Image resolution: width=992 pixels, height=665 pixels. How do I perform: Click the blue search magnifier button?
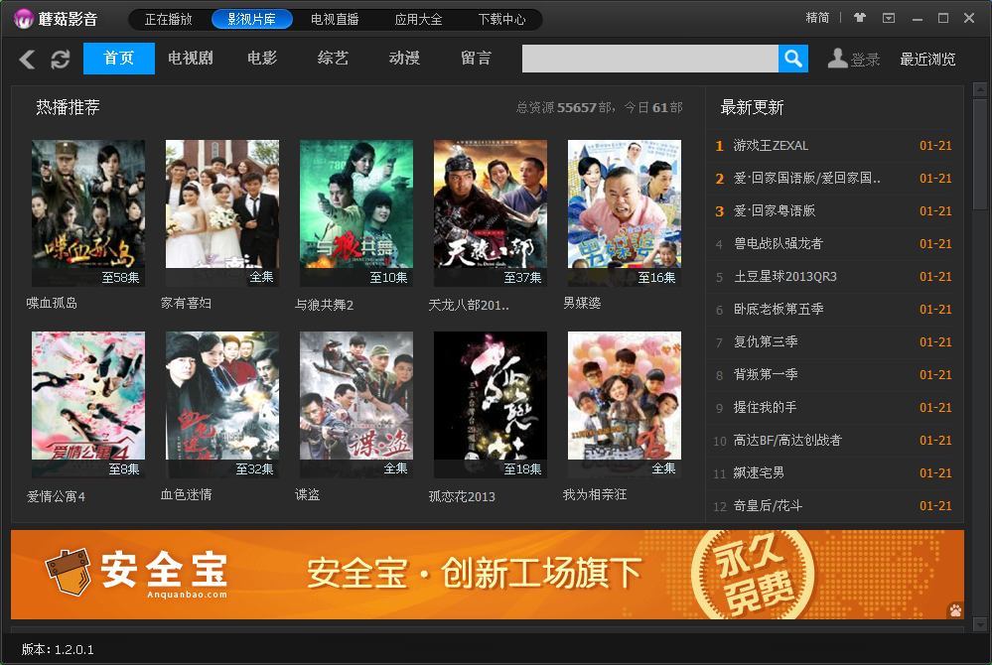792,59
